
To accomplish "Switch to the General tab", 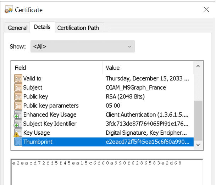I will [x=18, y=28].
